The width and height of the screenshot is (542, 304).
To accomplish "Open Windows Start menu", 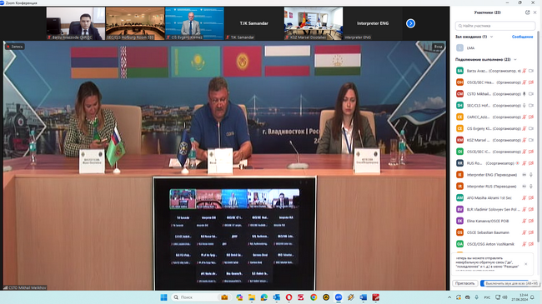I will (x=163, y=297).
